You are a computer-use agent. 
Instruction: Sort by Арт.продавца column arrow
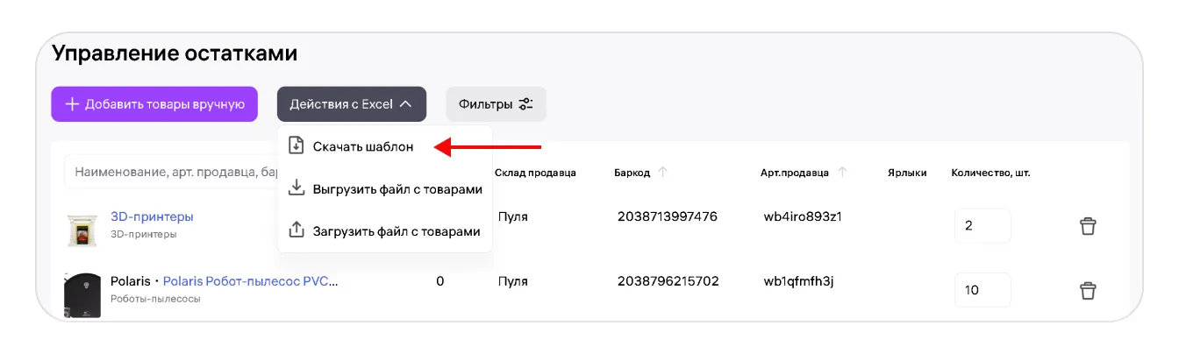pyautogui.click(x=842, y=173)
